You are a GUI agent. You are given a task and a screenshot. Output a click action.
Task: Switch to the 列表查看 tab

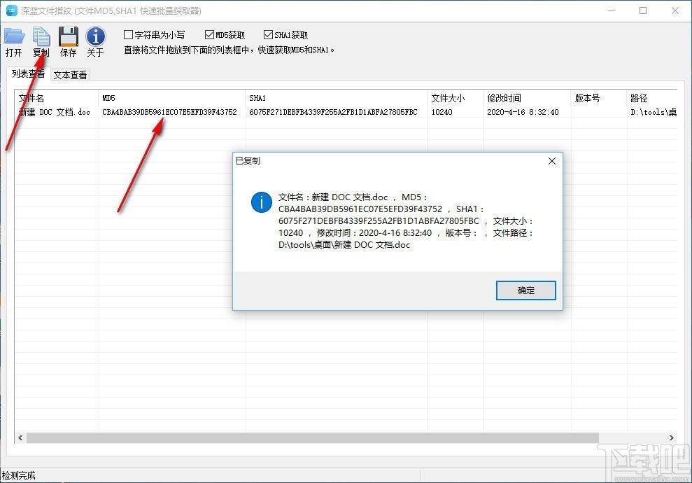pos(28,73)
